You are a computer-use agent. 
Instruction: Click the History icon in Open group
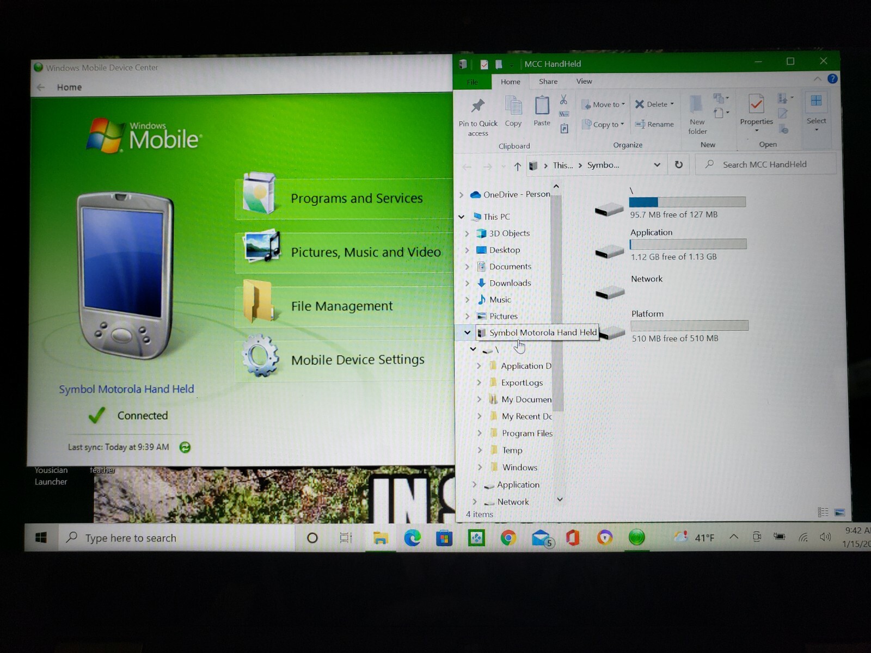click(783, 129)
